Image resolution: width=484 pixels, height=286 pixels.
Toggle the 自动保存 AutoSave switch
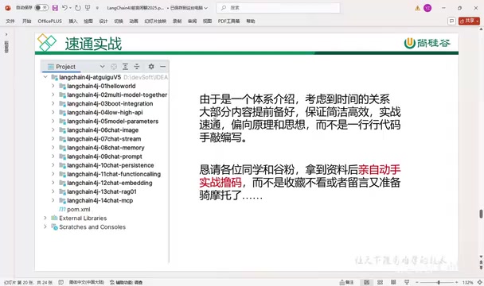point(41,8)
